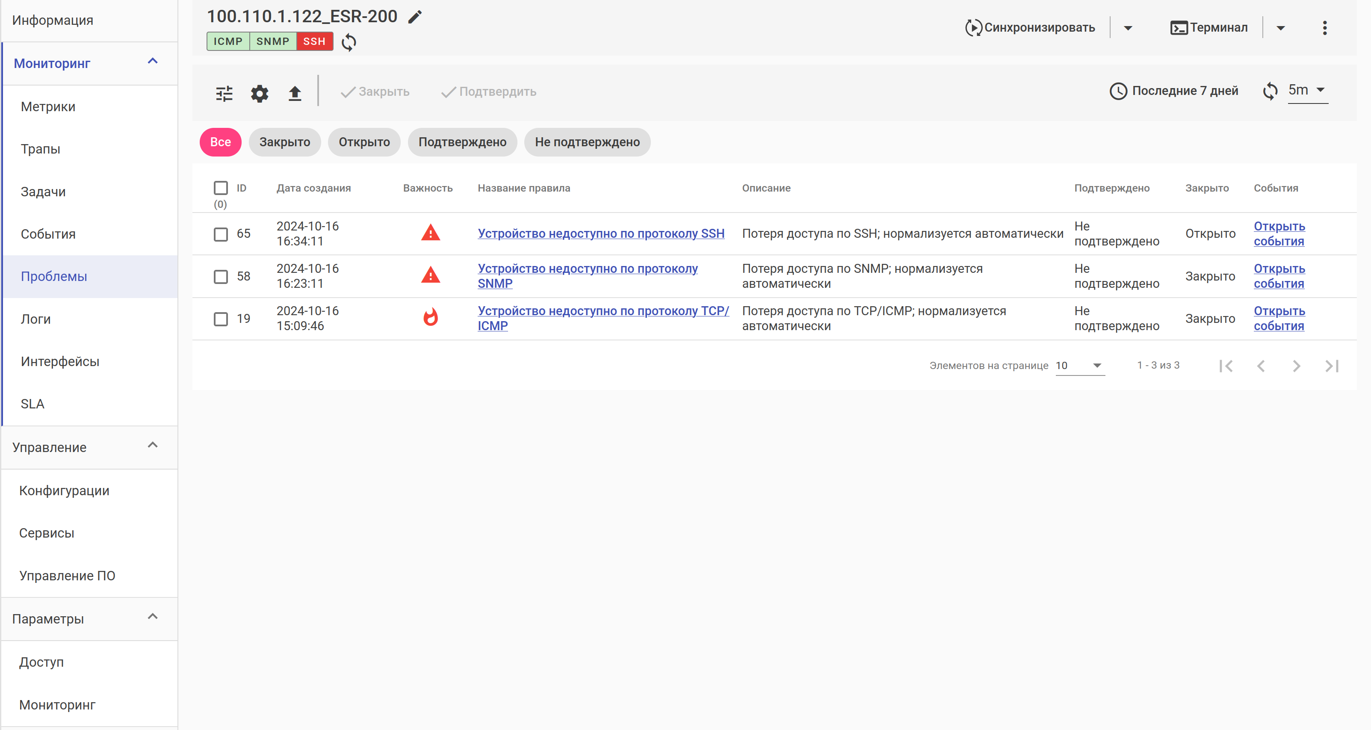Image resolution: width=1371 pixels, height=730 pixels.
Task: Click refresh icon next to SSH badge
Action: [x=349, y=42]
